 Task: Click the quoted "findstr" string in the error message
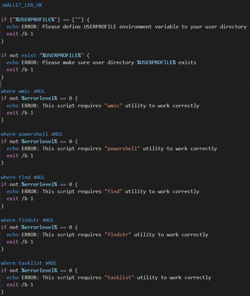click(x=118, y=235)
